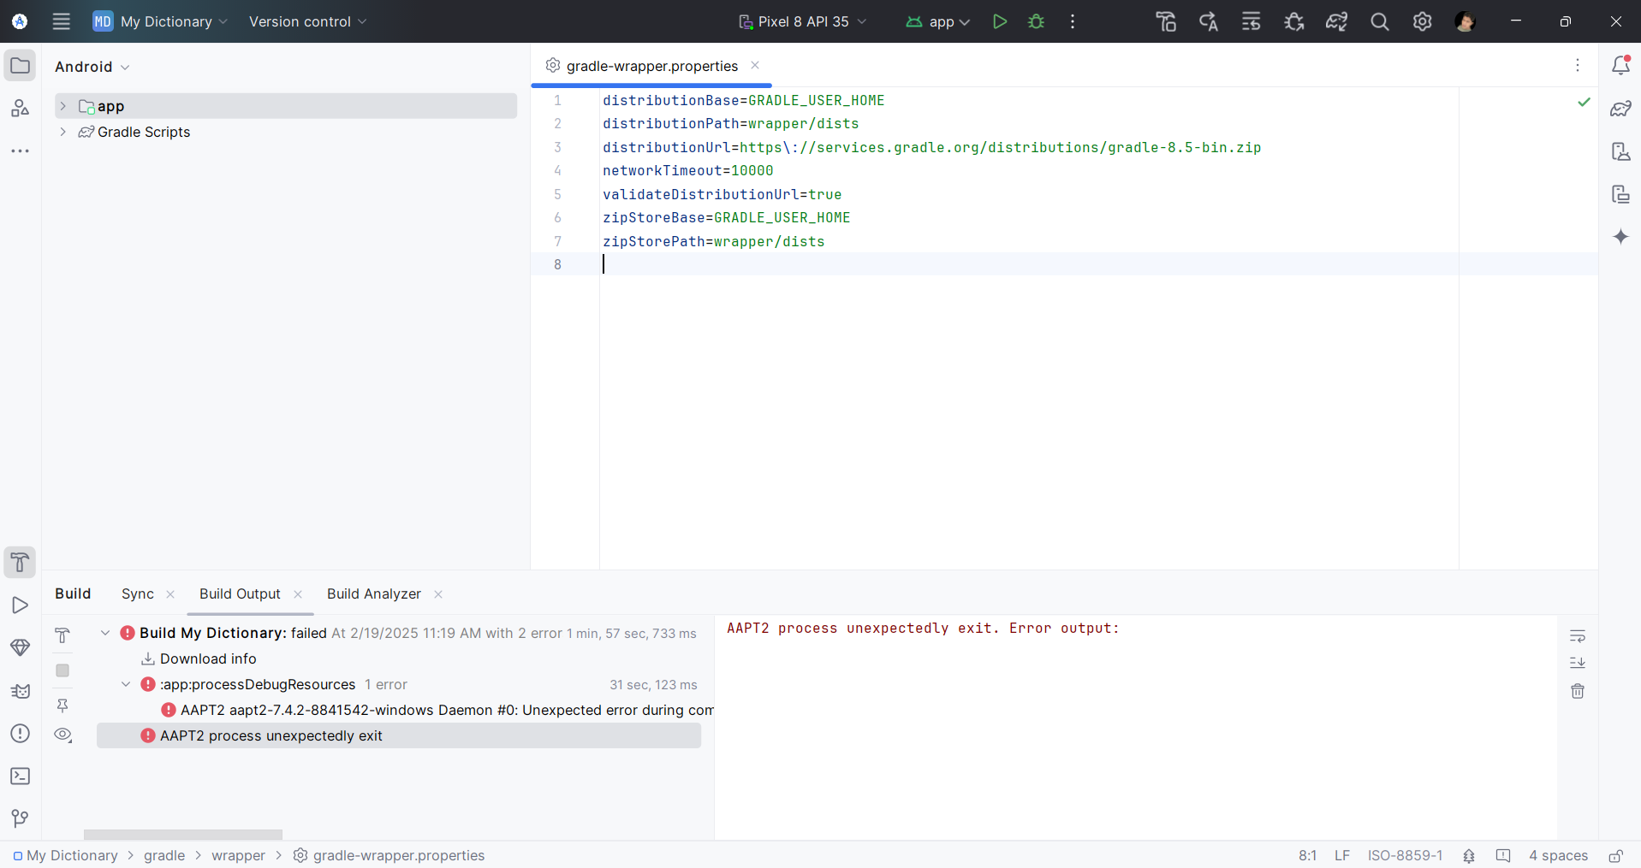The image size is (1641, 868).
Task: Open the main hamburger menu
Action: coord(61,21)
